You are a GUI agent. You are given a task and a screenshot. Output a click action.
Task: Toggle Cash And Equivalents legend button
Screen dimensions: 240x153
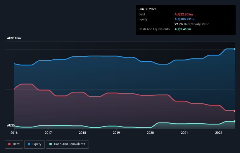point(67,144)
